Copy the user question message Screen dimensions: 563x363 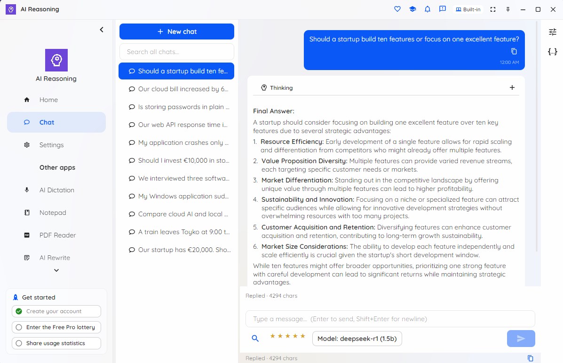tap(514, 51)
